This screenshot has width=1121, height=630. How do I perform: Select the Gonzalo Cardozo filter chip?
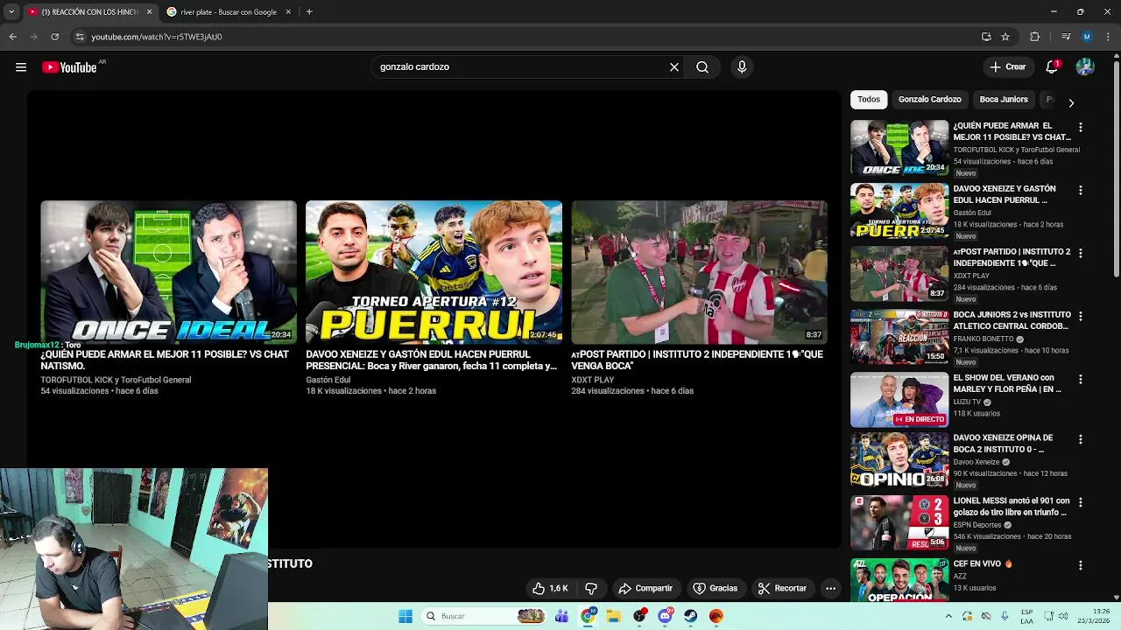[x=929, y=100]
